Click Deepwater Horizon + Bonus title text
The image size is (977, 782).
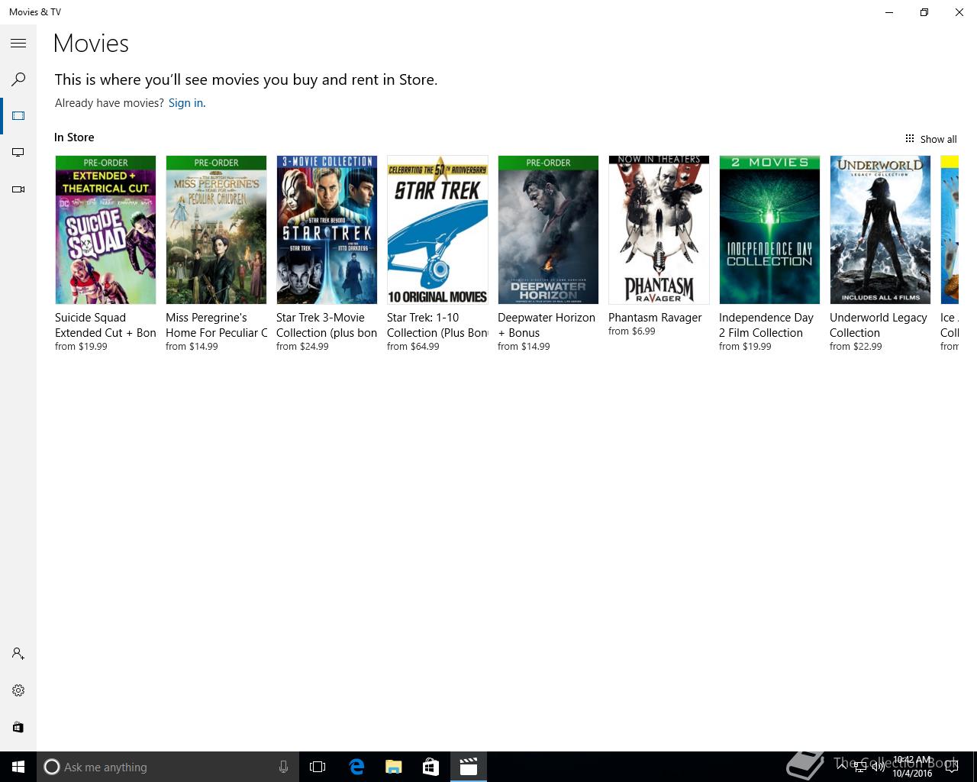[547, 325]
